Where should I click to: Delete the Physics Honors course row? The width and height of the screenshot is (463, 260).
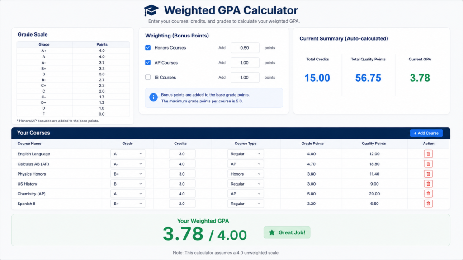(428, 174)
